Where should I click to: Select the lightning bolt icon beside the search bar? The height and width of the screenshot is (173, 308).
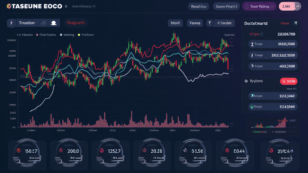coord(11,23)
